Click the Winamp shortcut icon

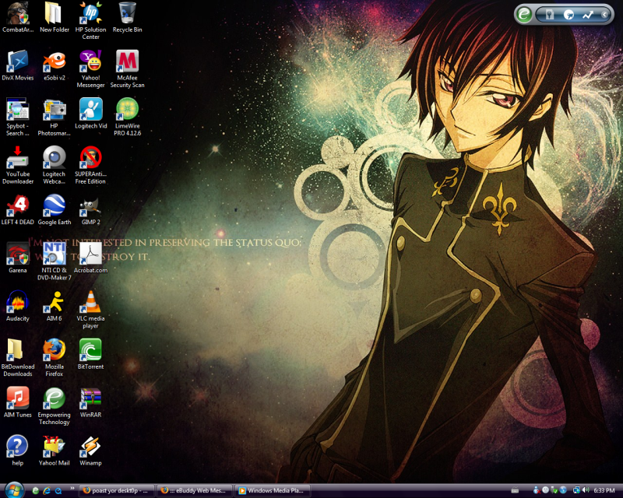[x=91, y=447]
